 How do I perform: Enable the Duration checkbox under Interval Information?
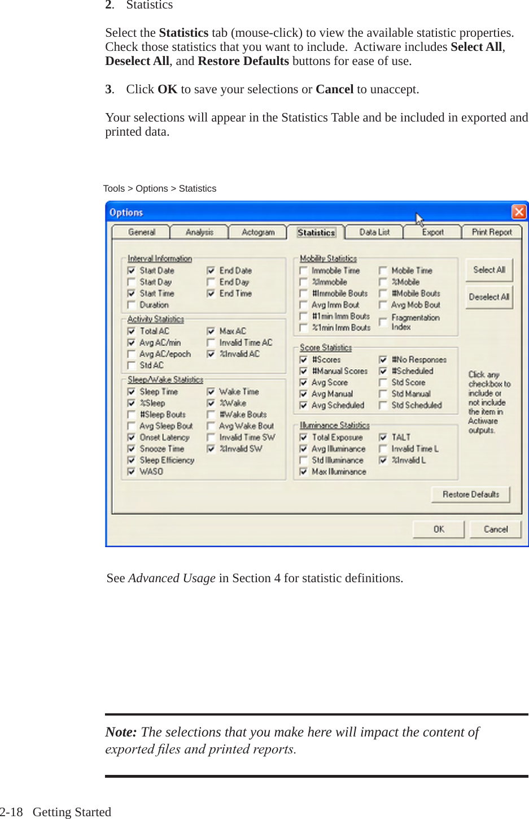coord(132,305)
